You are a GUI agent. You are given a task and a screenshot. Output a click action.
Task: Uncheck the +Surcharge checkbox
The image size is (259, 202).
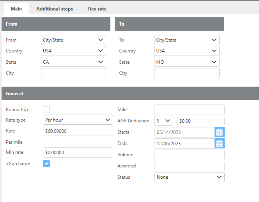click(46, 164)
